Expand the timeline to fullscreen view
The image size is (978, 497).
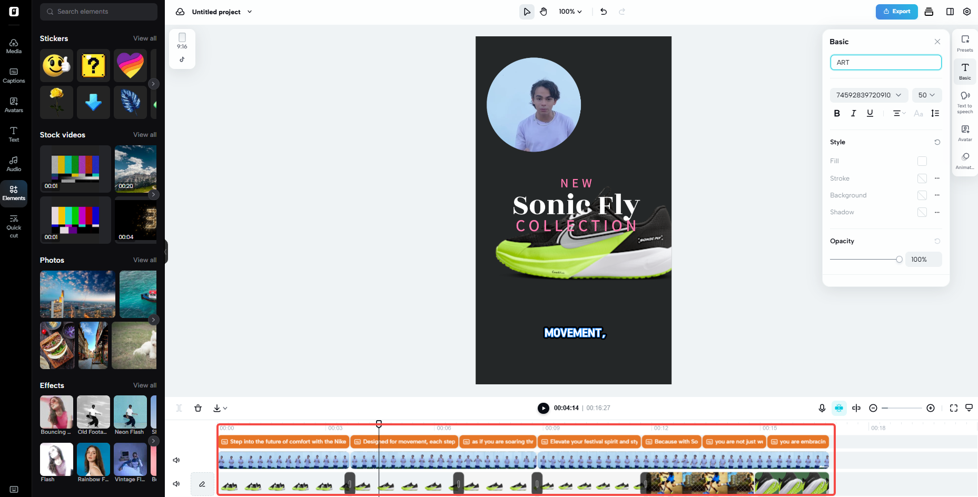point(953,408)
